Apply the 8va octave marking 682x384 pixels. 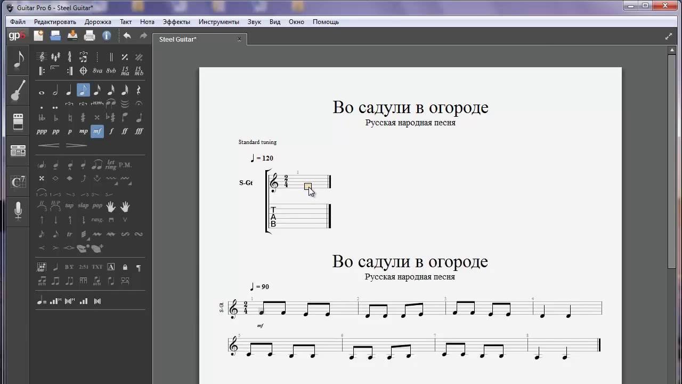(97, 71)
